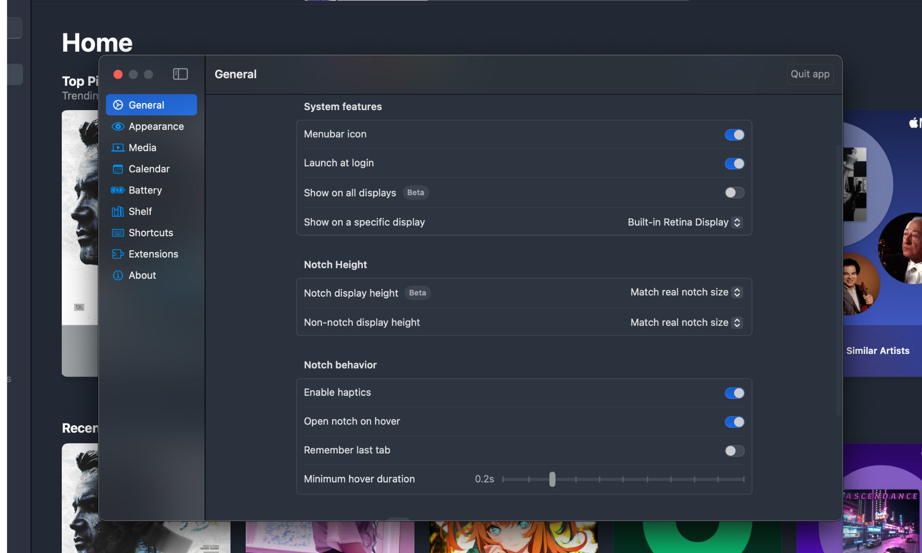
Task: Enable Show on all displays toggle
Action: coord(734,193)
